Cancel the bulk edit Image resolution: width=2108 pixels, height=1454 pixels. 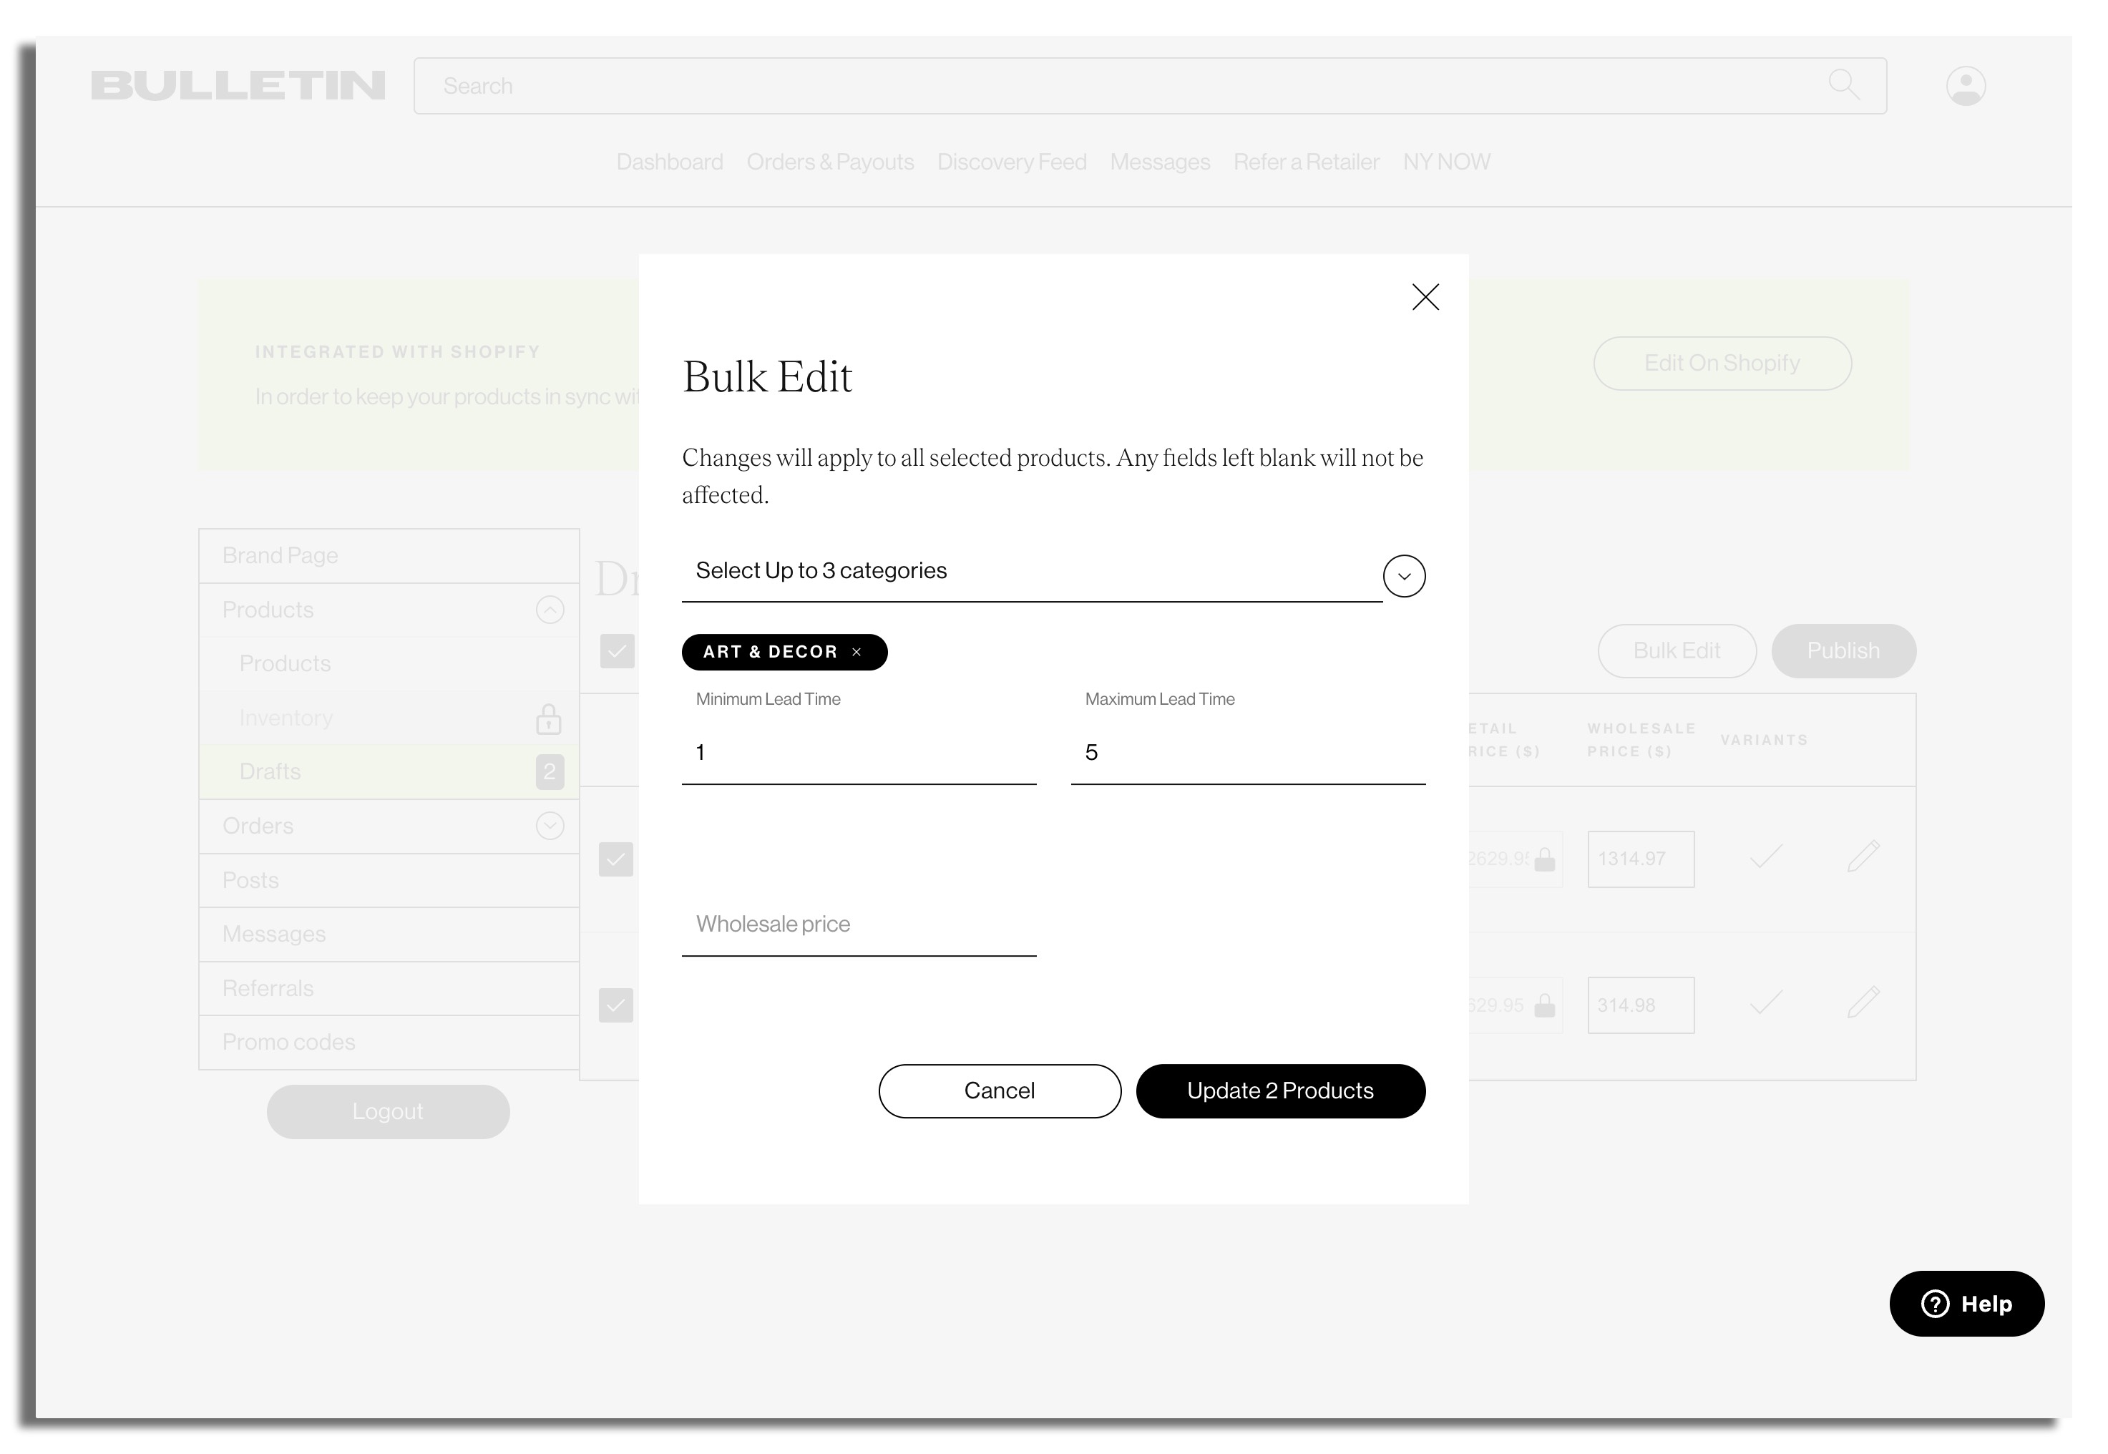pyautogui.click(x=1000, y=1091)
